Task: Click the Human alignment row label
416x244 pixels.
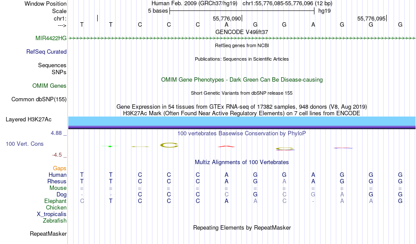Action: (x=57, y=175)
